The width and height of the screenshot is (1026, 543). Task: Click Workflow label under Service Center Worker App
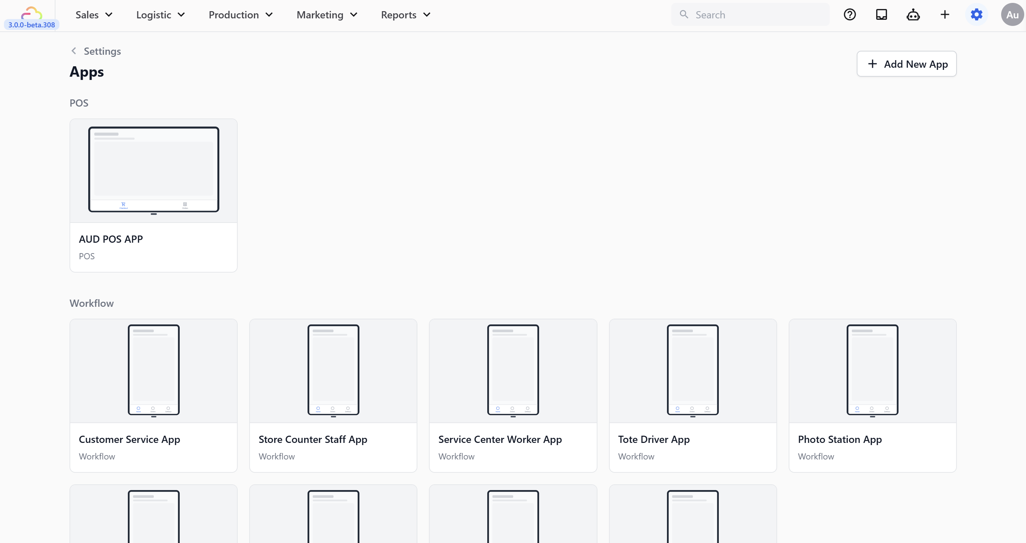(456, 457)
